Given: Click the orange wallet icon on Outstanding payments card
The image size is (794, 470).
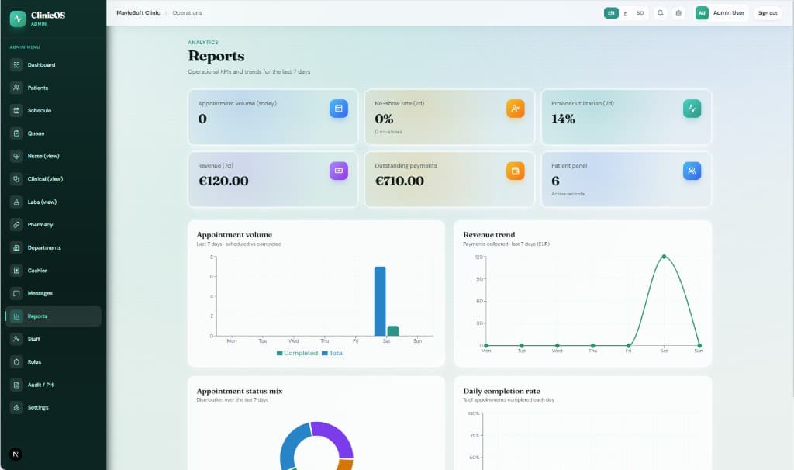Looking at the screenshot, I should tap(516, 171).
